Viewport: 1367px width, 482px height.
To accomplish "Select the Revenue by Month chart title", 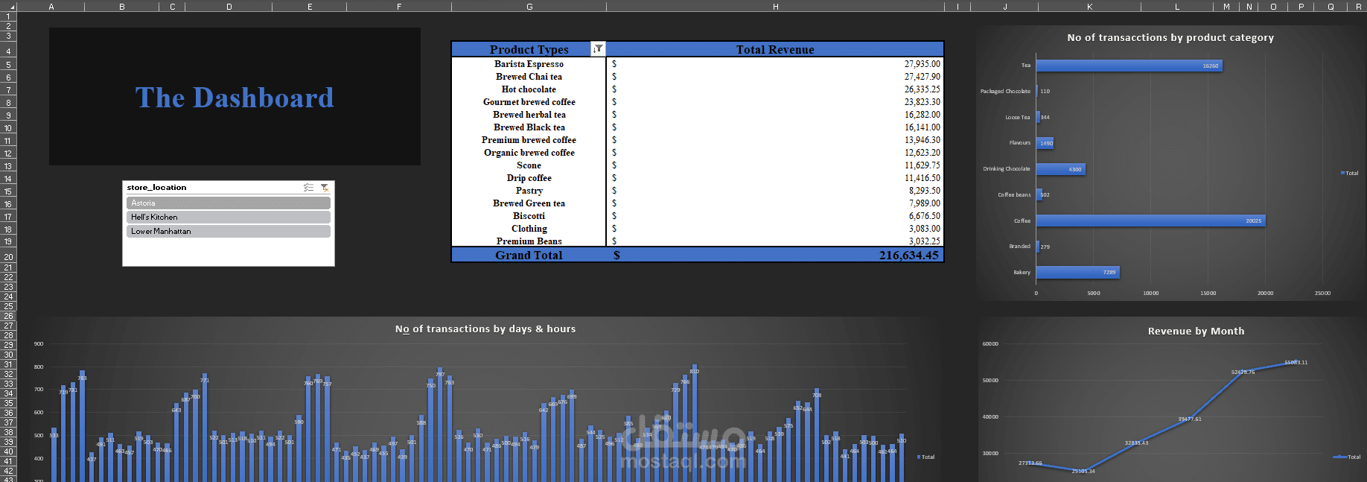I will pyautogui.click(x=1196, y=331).
